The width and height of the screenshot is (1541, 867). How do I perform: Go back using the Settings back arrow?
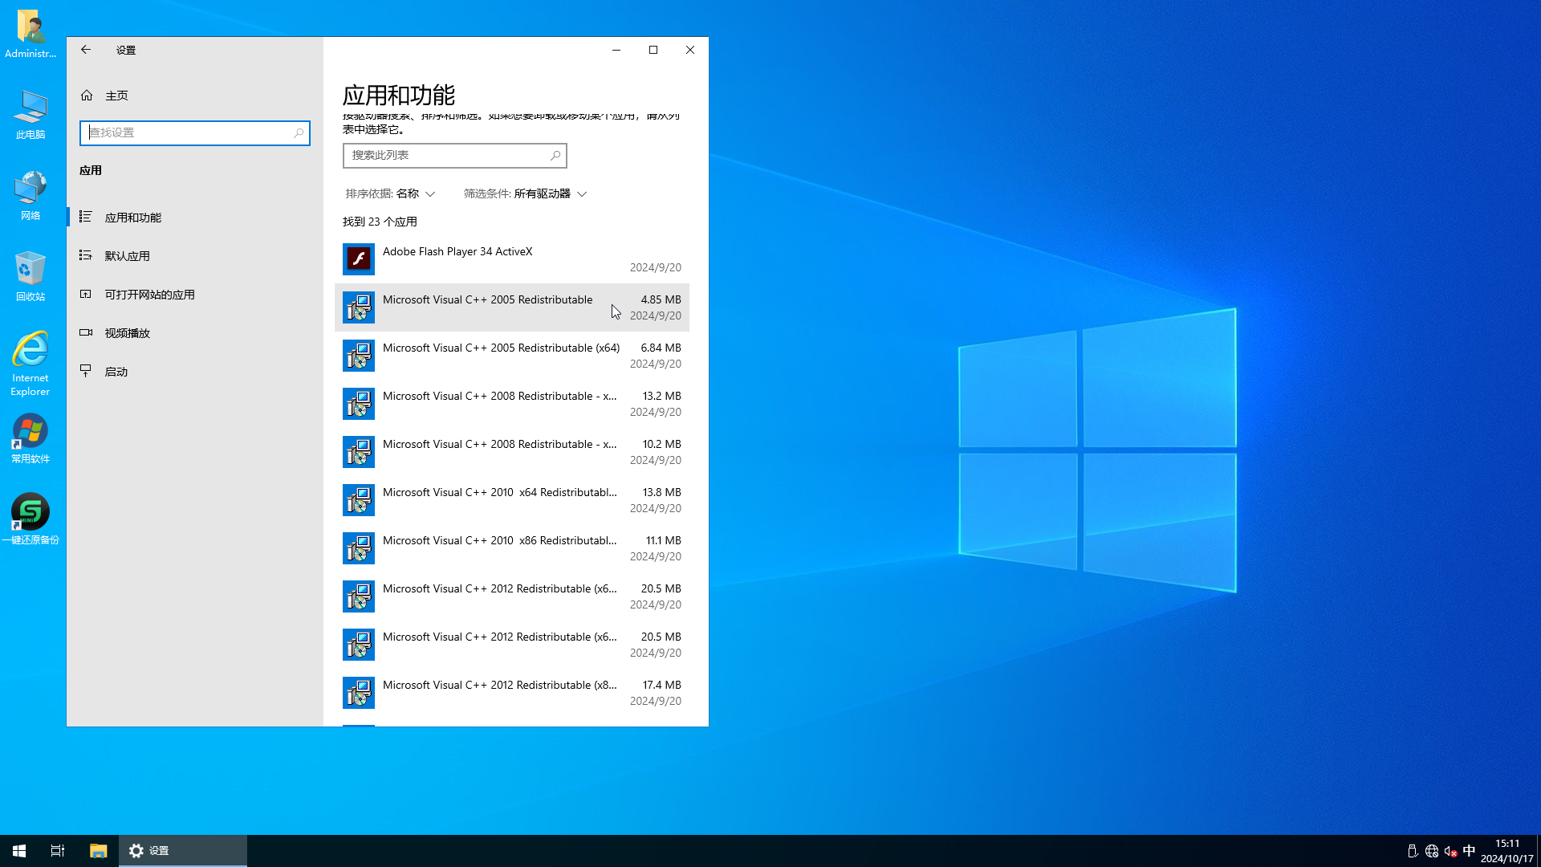[x=86, y=50]
